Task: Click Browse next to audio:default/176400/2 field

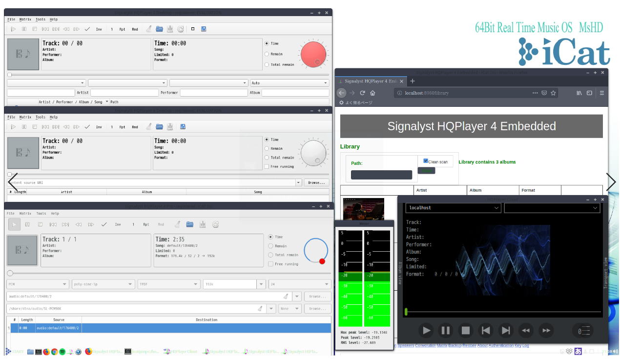Action: coord(317,296)
